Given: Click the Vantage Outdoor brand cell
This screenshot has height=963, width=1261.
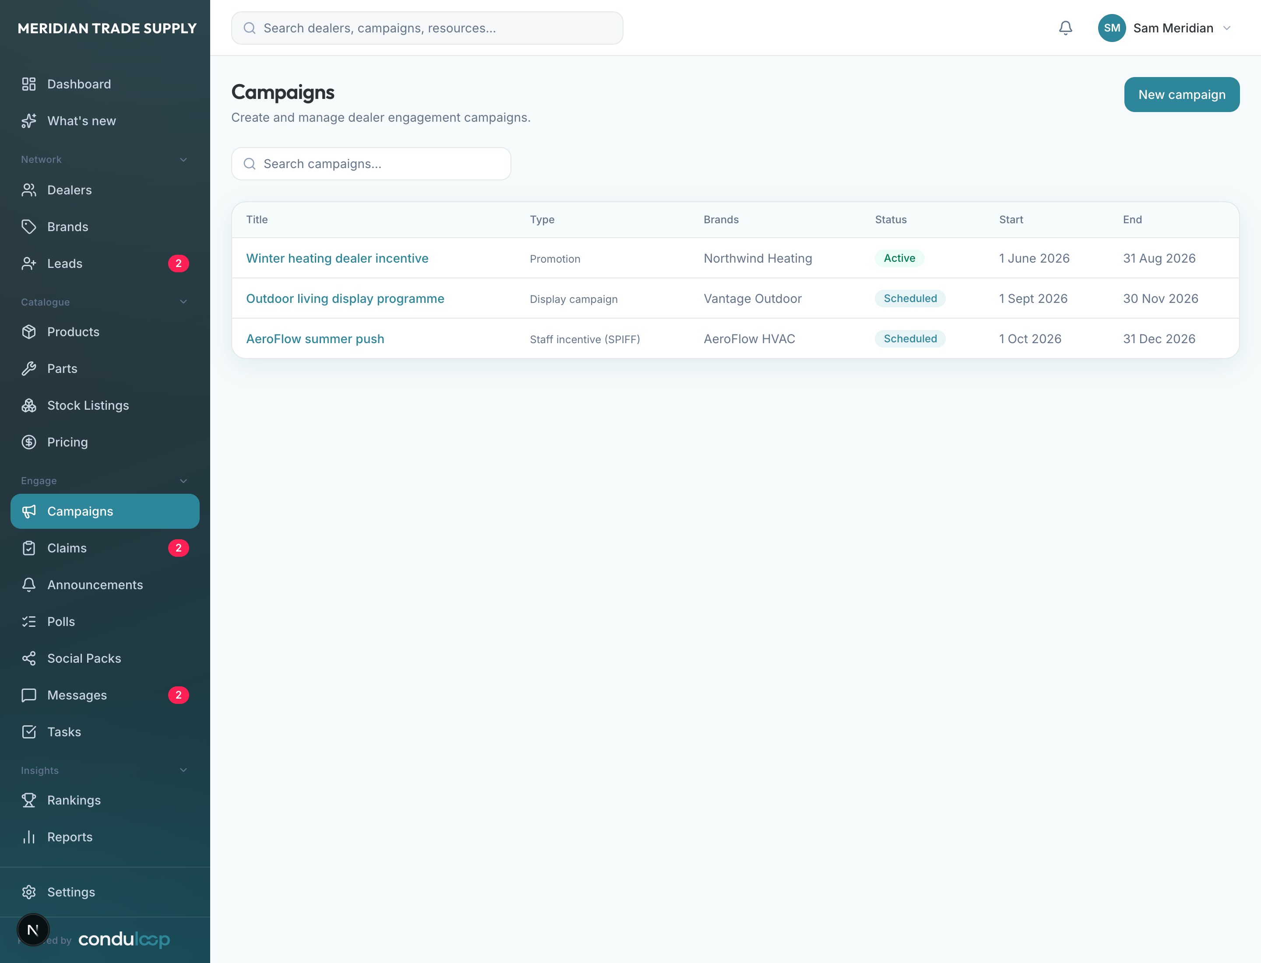Looking at the screenshot, I should point(752,299).
